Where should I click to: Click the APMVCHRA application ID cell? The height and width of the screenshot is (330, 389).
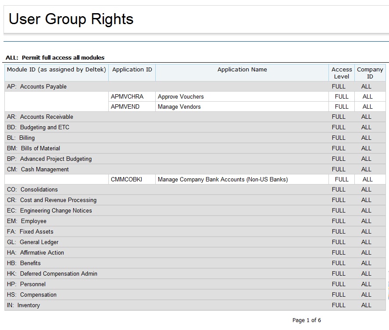[x=127, y=97]
